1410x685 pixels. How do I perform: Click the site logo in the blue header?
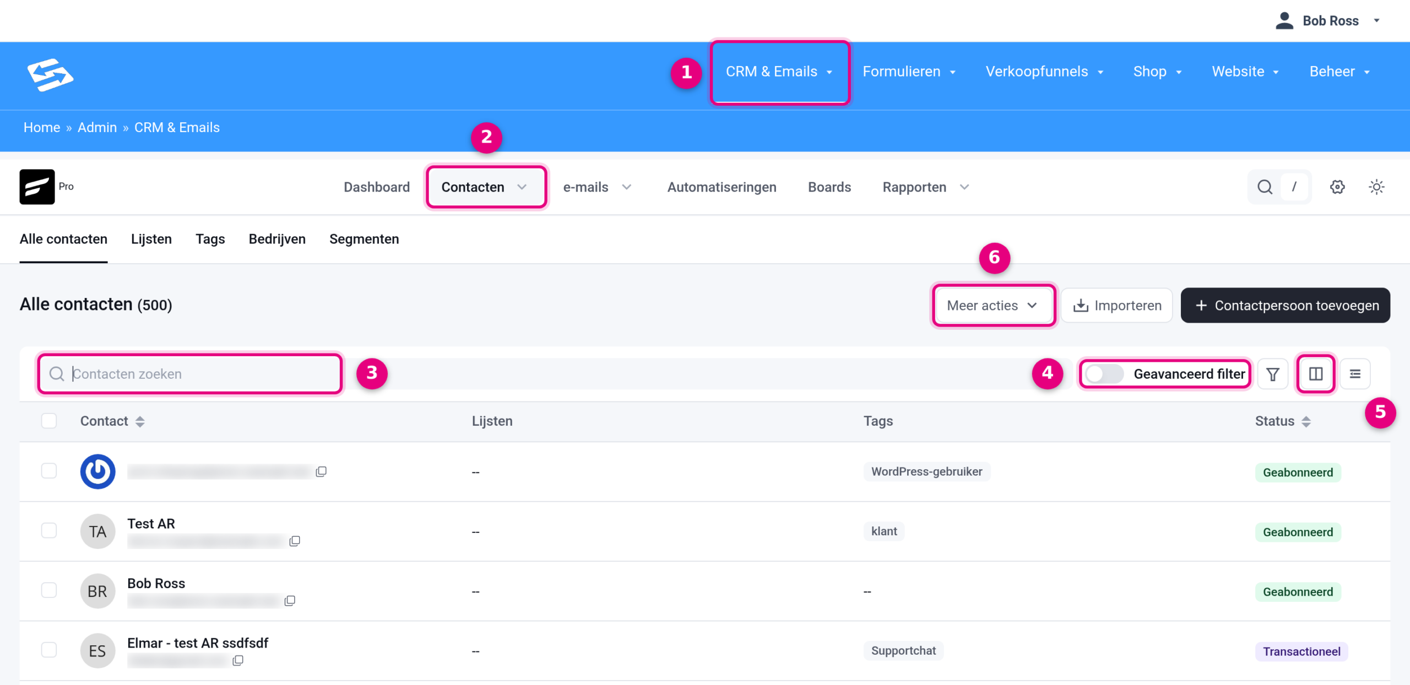50,74
